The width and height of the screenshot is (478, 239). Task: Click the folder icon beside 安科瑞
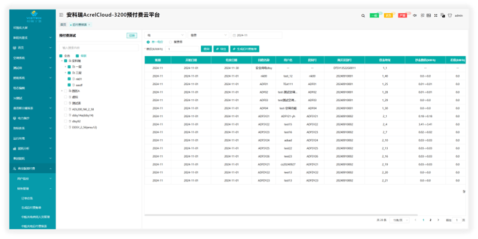(69, 61)
